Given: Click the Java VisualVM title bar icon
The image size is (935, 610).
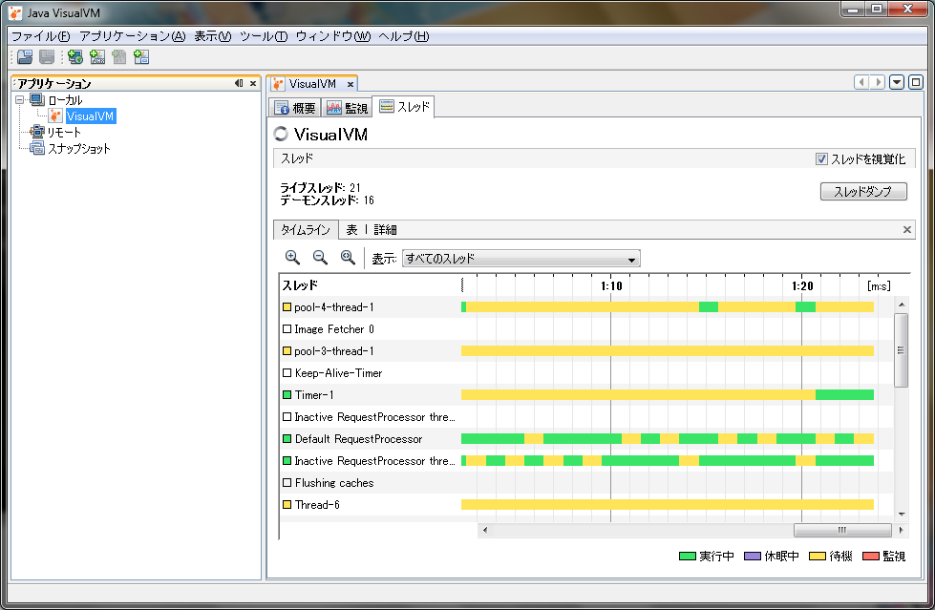Looking at the screenshot, I should point(15,12).
